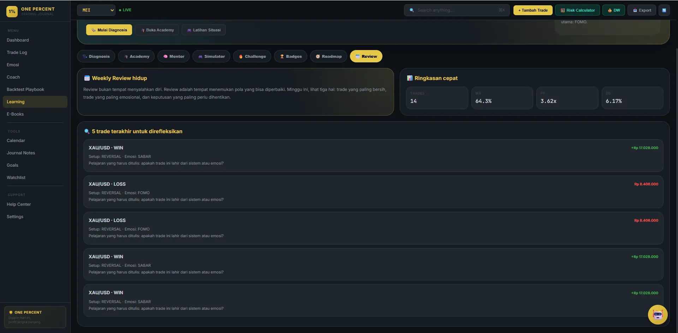
Task: Click the DW button
Action: (x=614, y=10)
